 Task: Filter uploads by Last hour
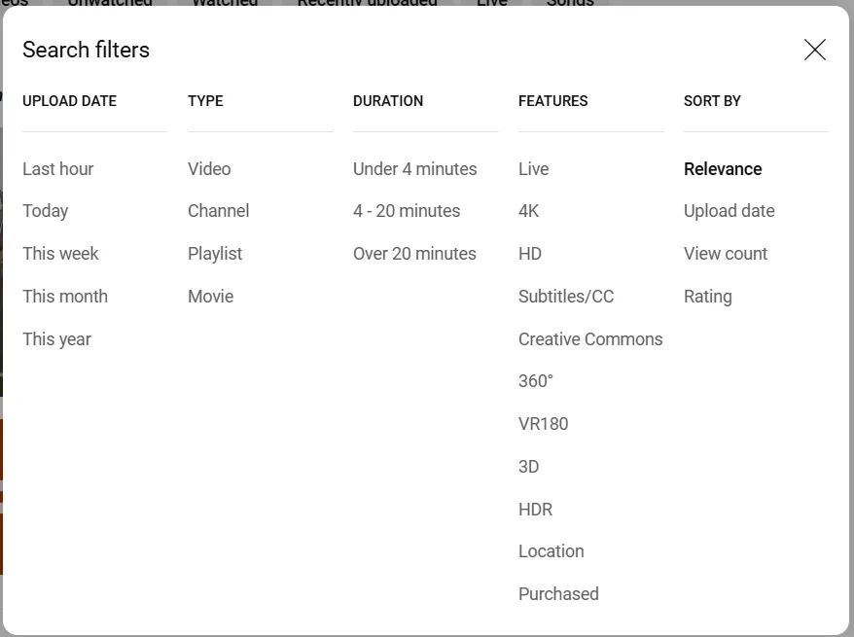click(57, 168)
